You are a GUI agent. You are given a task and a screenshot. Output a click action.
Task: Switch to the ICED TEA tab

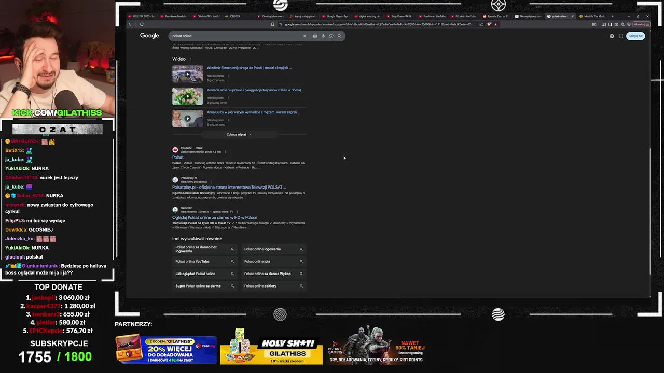238,16
